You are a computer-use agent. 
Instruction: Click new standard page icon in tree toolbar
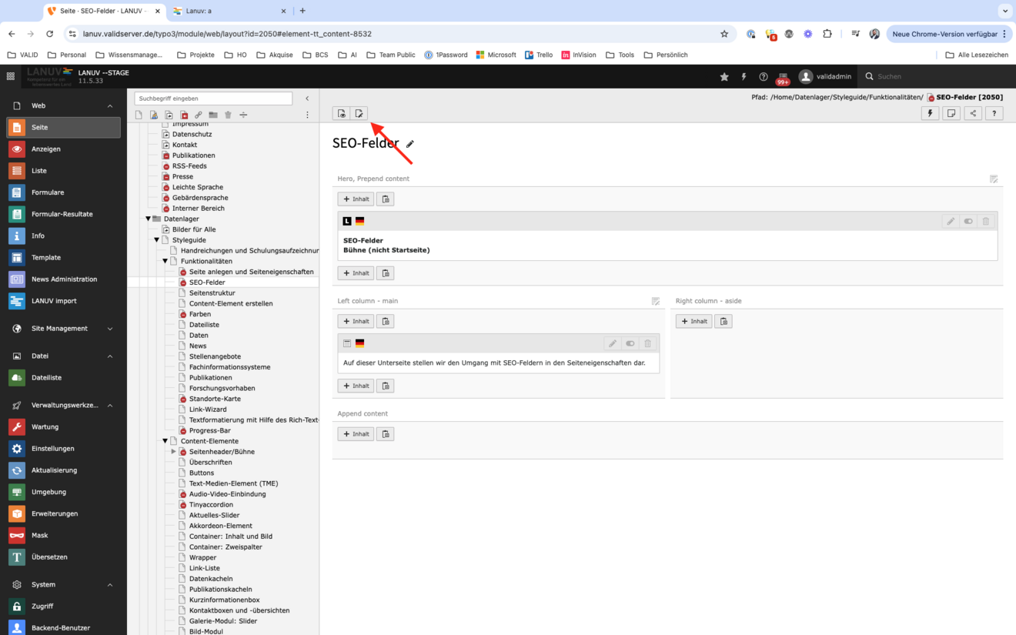coord(139,115)
